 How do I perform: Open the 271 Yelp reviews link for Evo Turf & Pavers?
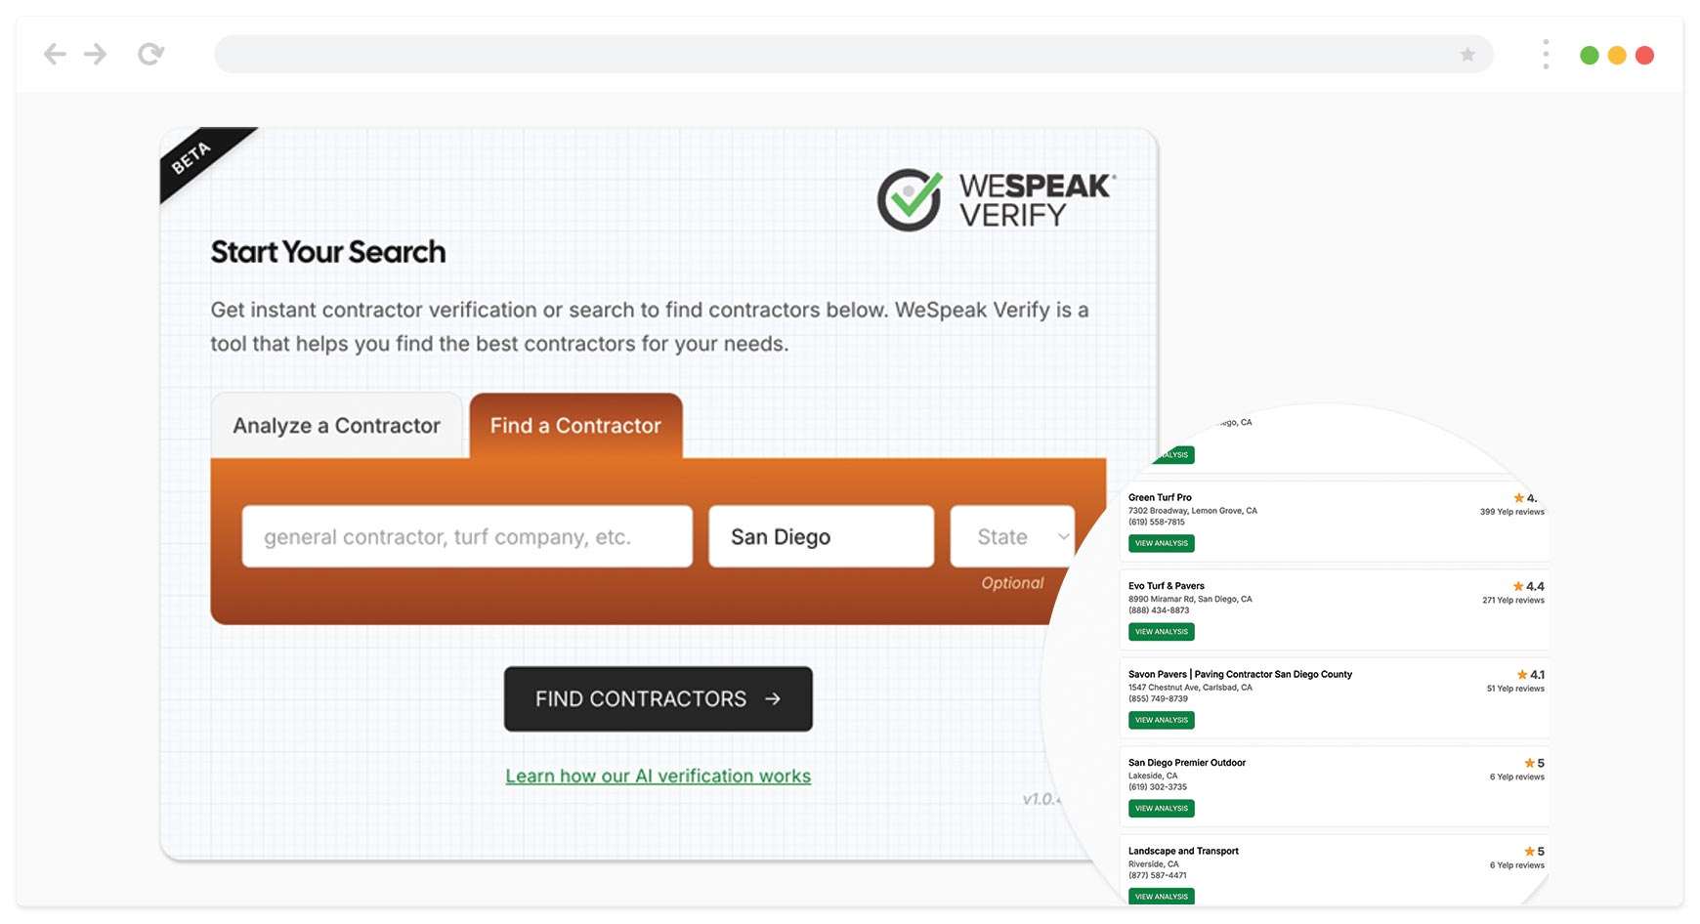pyautogui.click(x=1514, y=600)
